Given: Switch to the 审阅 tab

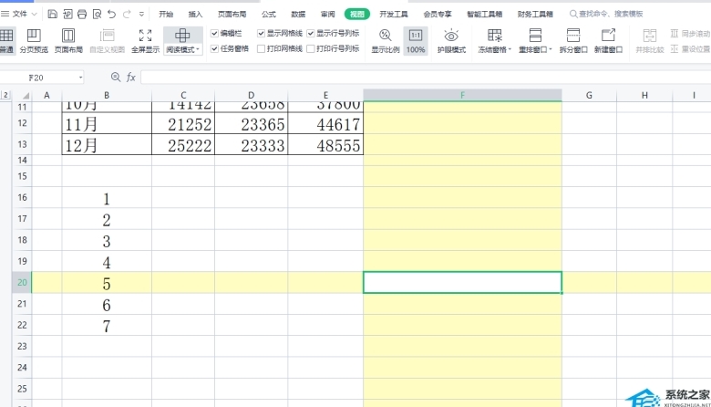Looking at the screenshot, I should click(x=328, y=14).
